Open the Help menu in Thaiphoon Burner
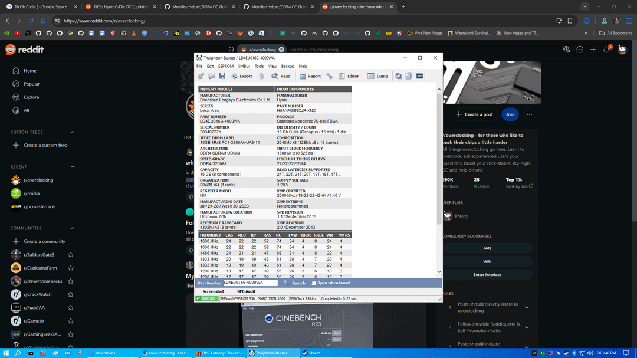Screen dimensions: 637x358 pyautogui.click(x=303, y=66)
